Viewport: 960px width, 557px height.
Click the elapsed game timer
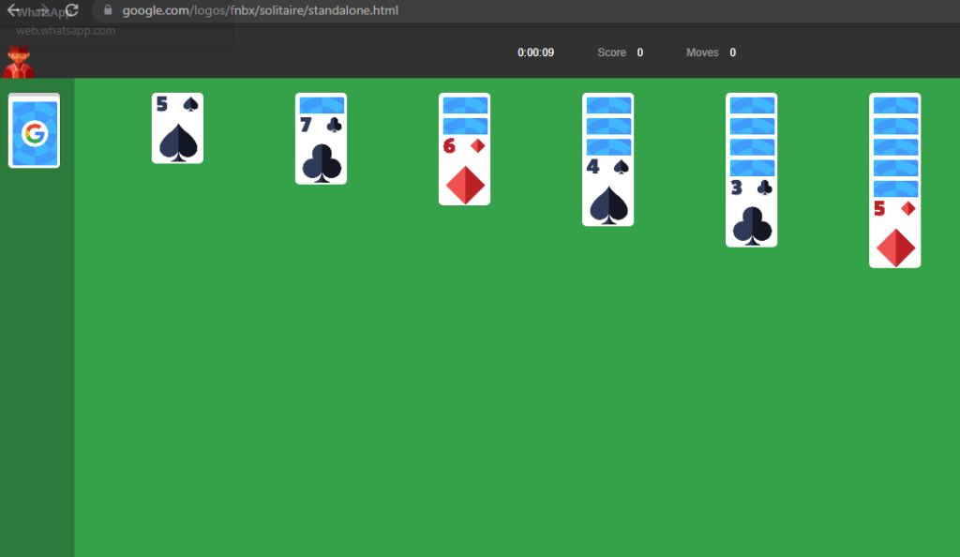[x=535, y=53]
